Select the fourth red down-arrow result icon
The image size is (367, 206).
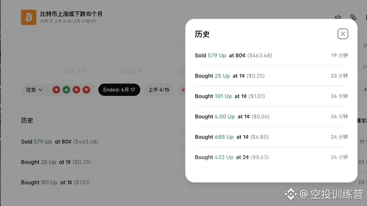point(86,90)
